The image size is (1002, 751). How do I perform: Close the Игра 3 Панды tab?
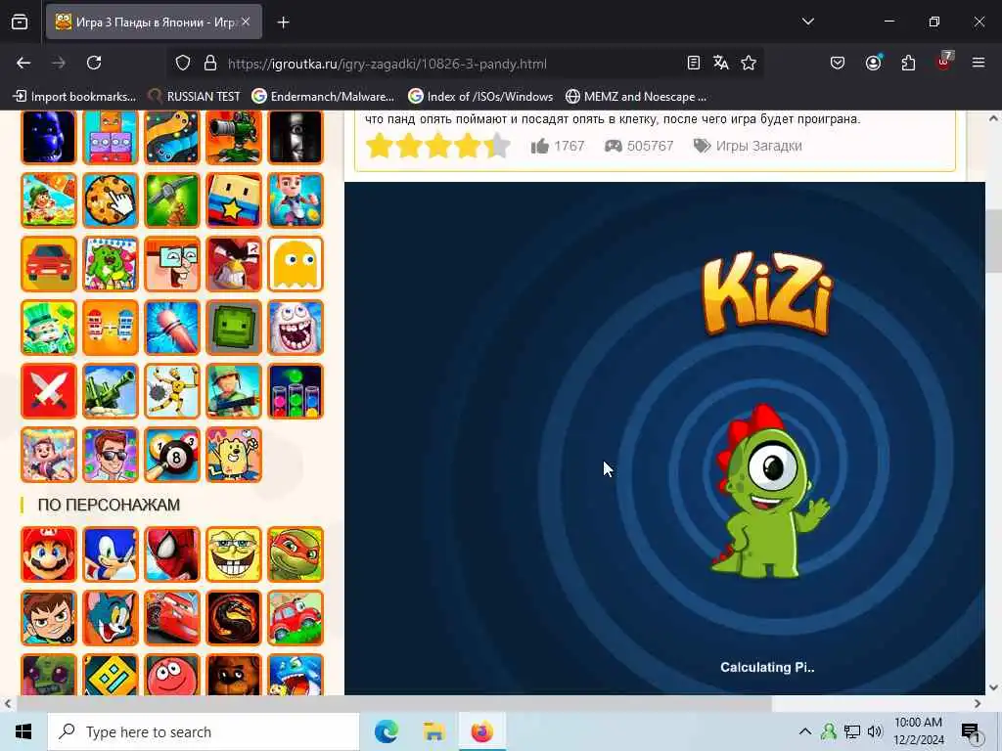(x=246, y=22)
